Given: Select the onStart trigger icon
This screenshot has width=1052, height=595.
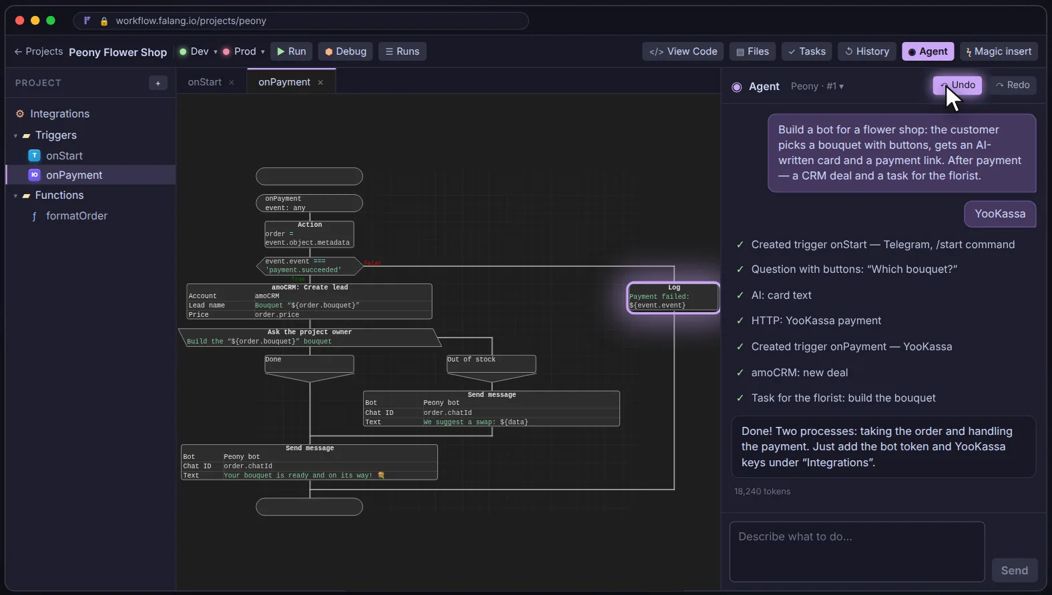Looking at the screenshot, I should pyautogui.click(x=35, y=155).
